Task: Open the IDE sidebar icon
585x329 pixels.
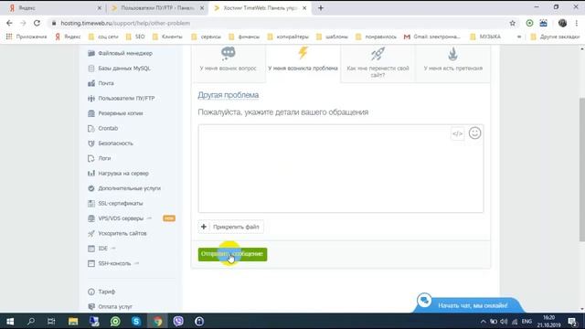Action: [x=91, y=249]
